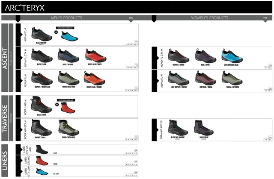Select Alpha FL M Bright Flame/Toolbox shoe
The height and width of the screenshot is (179, 274).
[94, 78]
